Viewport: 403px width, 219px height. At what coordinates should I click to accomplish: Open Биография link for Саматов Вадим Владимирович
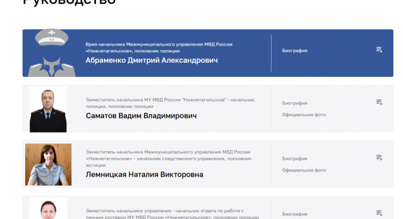[294, 103]
